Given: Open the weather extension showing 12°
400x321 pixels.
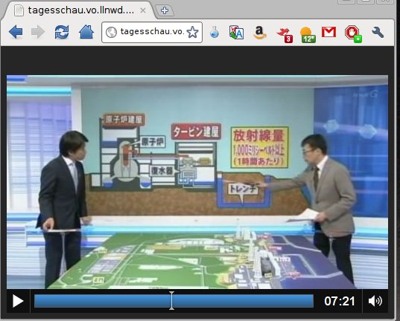Looking at the screenshot, I should click(x=308, y=35).
